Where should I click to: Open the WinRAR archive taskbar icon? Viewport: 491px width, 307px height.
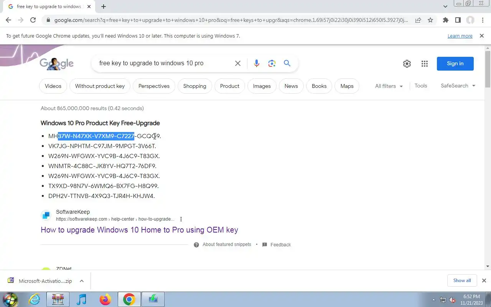tap(58, 299)
